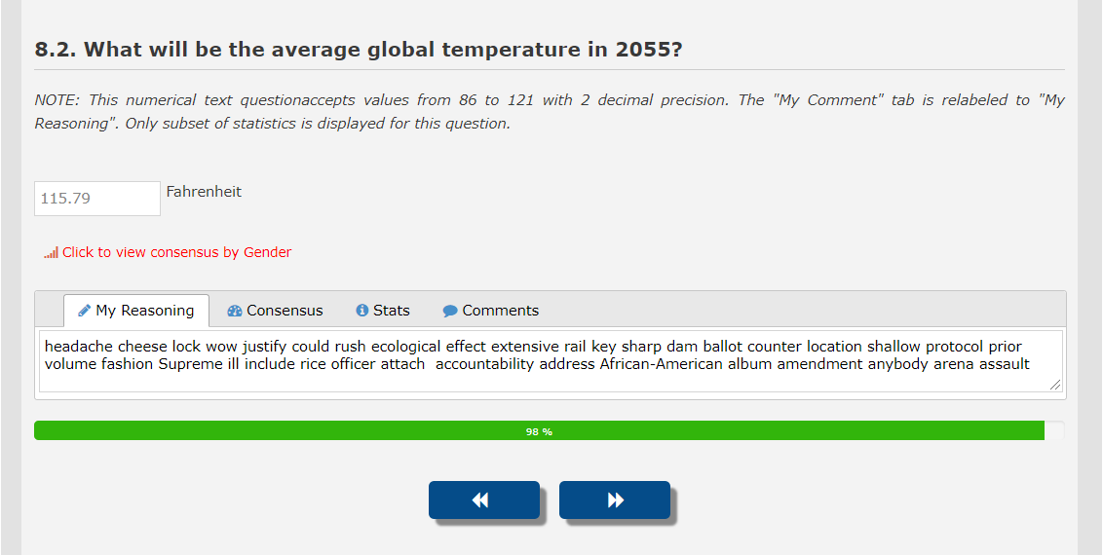Click the speech bubble icon beside Comments

[450, 312]
